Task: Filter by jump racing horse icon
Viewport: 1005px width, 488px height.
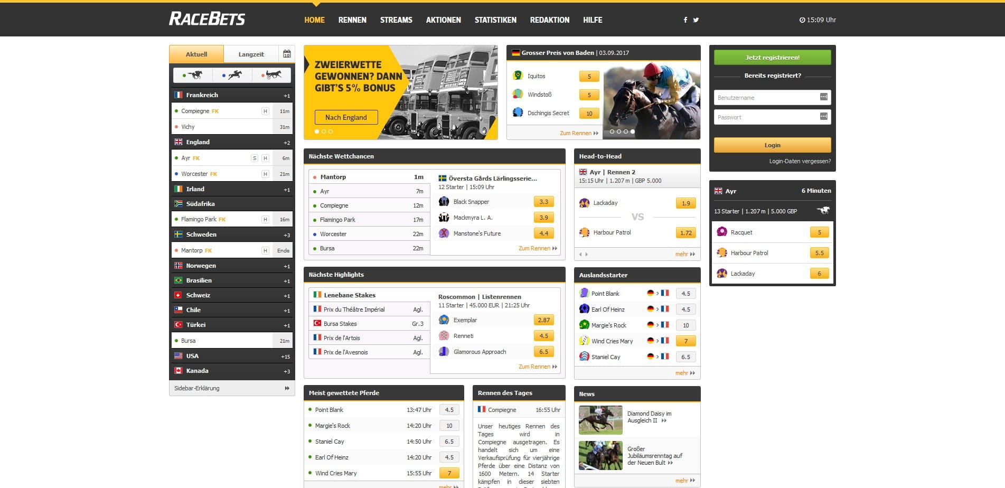Action: coord(232,75)
